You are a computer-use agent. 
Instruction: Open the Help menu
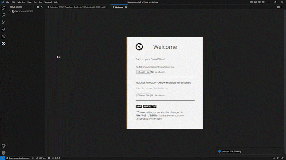[x=56, y=2]
